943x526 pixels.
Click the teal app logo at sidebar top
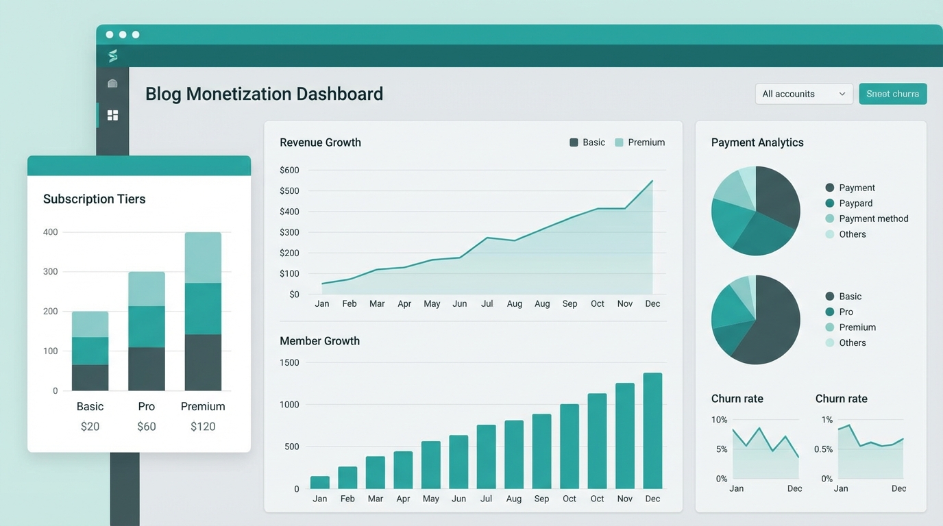pos(112,55)
